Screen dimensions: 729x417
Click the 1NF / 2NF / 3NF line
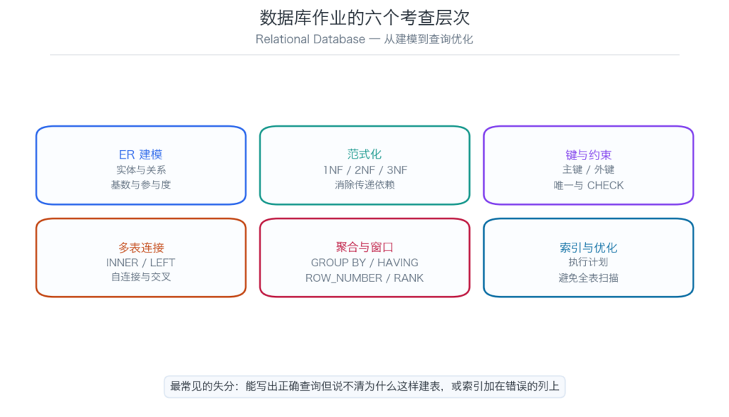[x=365, y=170]
